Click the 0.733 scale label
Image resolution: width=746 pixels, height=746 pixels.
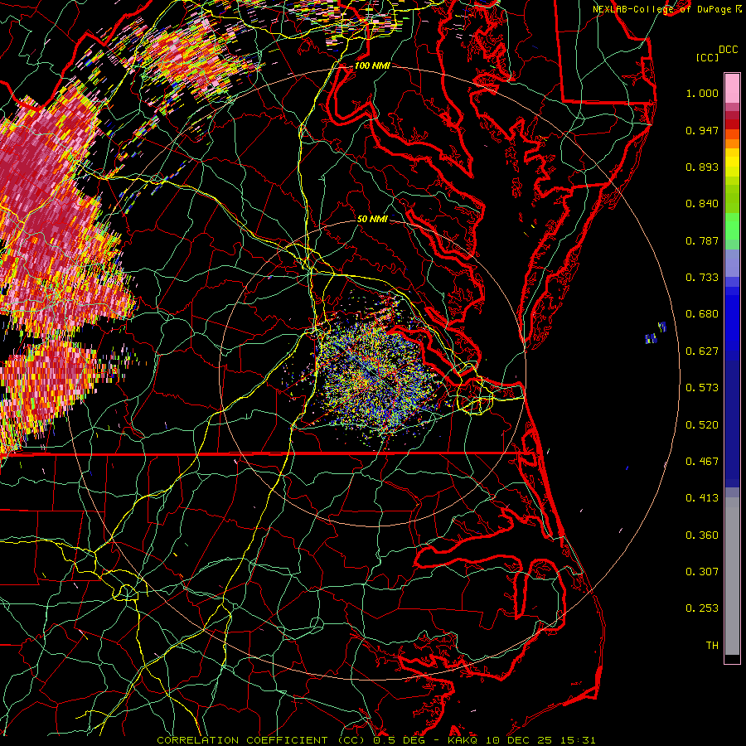[702, 278]
